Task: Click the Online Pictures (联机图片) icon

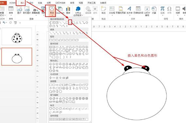Action: pos(27,10)
